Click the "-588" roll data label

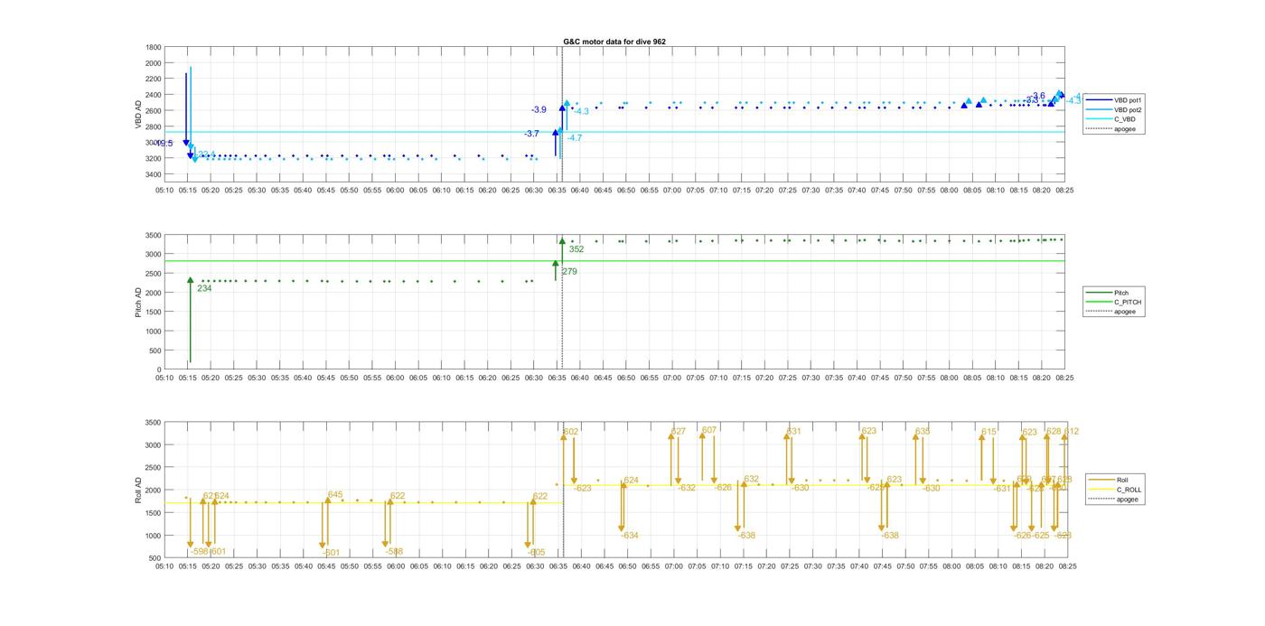tap(393, 552)
